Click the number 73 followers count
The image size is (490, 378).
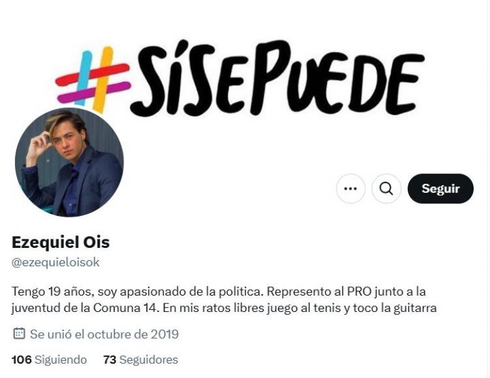(110, 360)
